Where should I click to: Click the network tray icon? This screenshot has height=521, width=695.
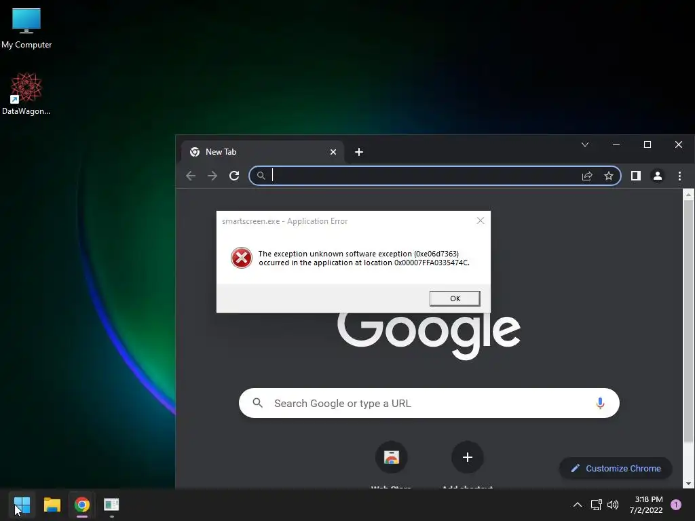(596, 505)
